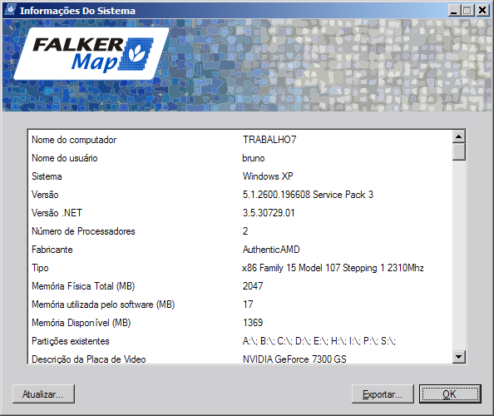Click the Número de Processadores entry

tap(240, 231)
